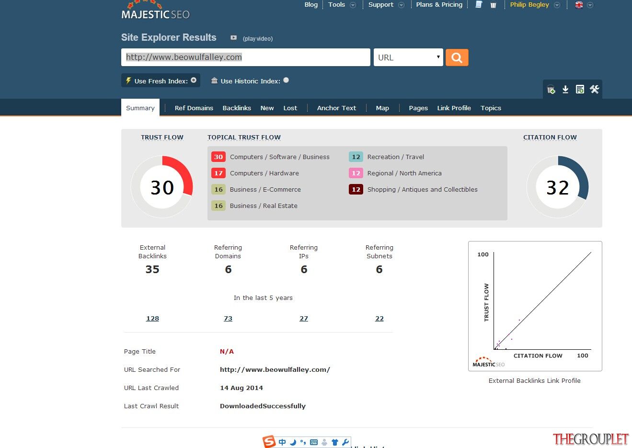Click the shirt skin icon in Sogou bar

(x=335, y=442)
